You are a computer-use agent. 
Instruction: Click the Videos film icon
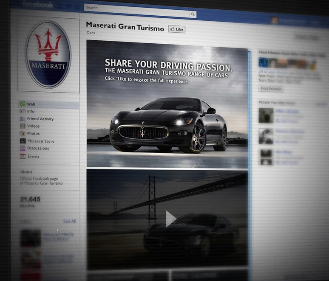click(23, 126)
